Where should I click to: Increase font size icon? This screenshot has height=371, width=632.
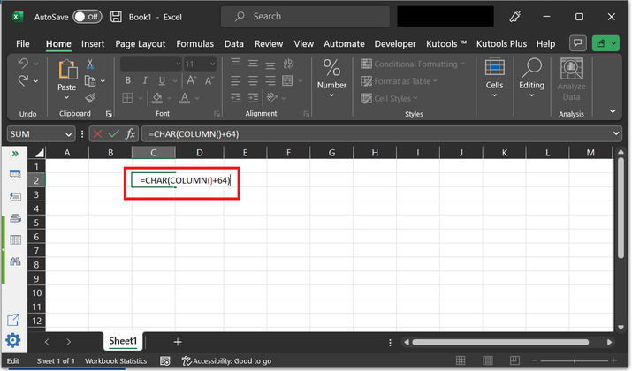[192, 80]
